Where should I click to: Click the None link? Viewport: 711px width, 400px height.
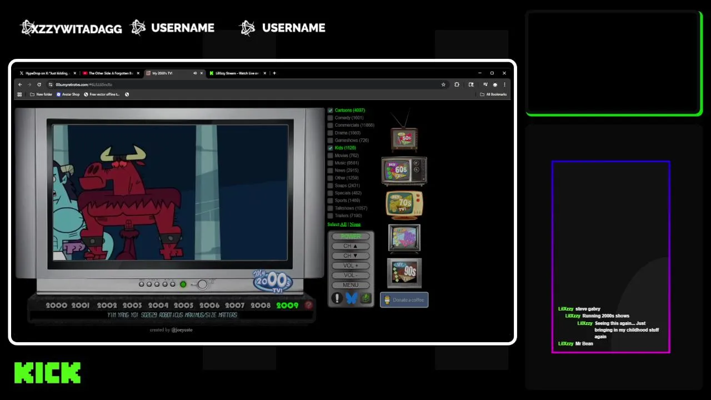pos(355,224)
